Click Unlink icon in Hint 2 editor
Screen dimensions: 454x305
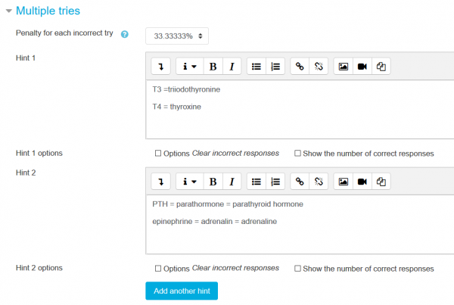[x=319, y=182]
